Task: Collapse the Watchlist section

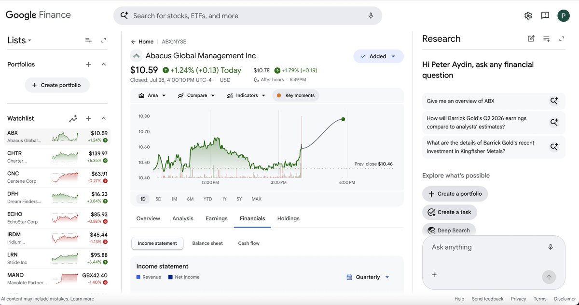Action: [104, 118]
